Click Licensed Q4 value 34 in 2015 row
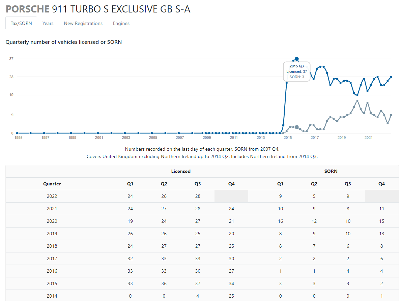The height and width of the screenshot is (301, 401). point(231,283)
